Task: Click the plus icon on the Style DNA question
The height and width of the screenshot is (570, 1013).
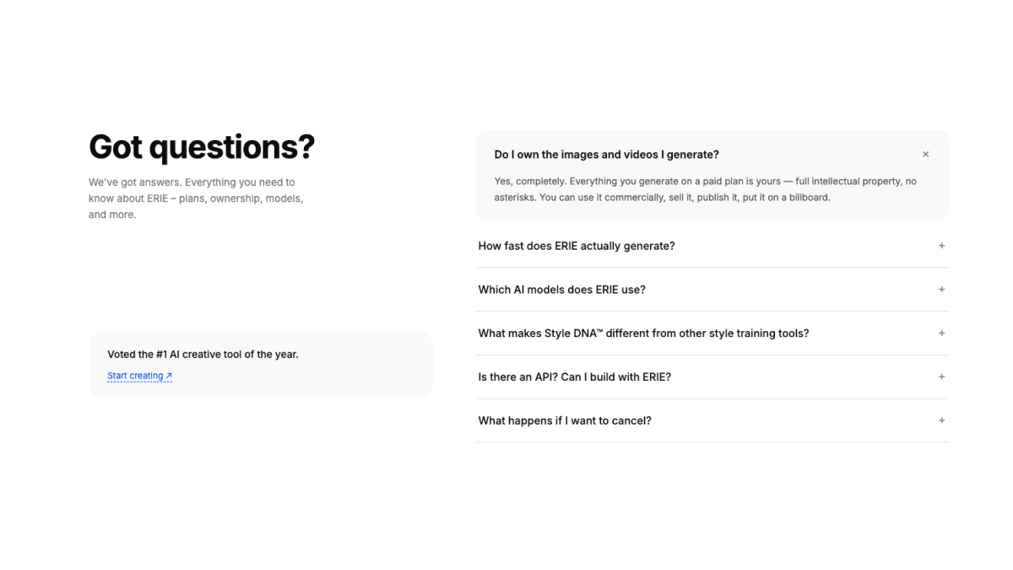Action: pos(941,333)
